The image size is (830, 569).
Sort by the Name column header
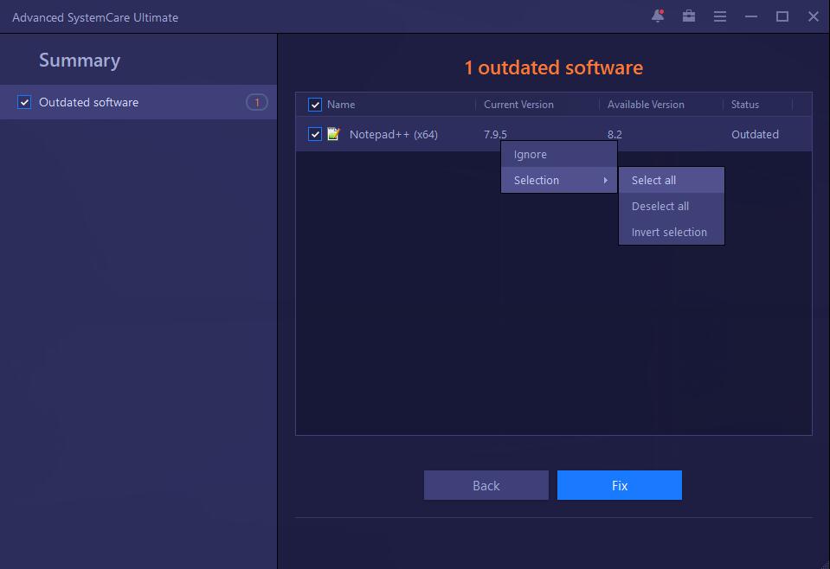point(341,105)
